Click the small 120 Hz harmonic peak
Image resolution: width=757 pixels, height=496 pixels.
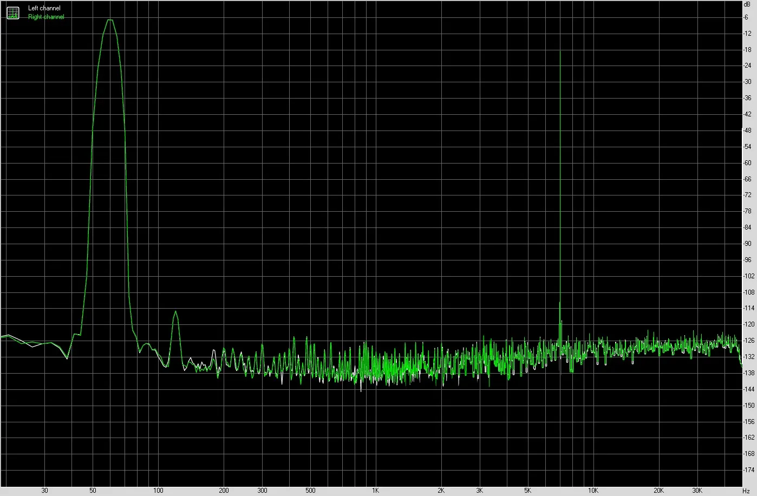pyautogui.click(x=175, y=312)
